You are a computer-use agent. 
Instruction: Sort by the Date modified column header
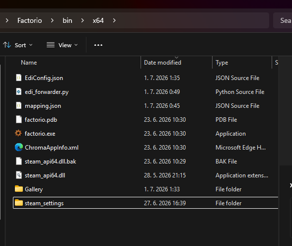click(162, 63)
